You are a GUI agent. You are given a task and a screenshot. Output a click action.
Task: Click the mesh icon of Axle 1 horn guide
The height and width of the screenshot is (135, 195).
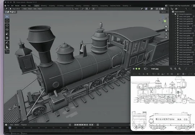(x=178, y=16)
